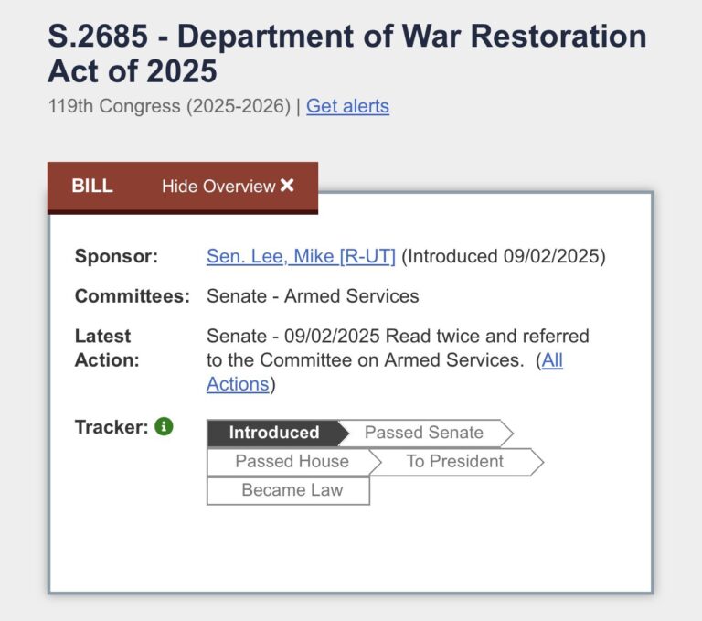Hide the bill overview panel
The width and height of the screenshot is (702, 621).
point(228,186)
